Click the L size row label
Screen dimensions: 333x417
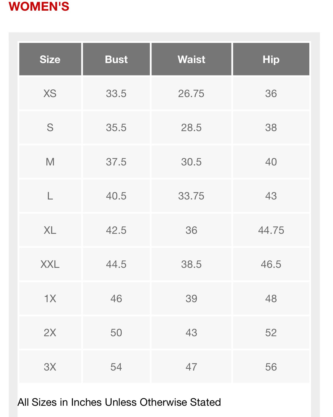(50, 196)
